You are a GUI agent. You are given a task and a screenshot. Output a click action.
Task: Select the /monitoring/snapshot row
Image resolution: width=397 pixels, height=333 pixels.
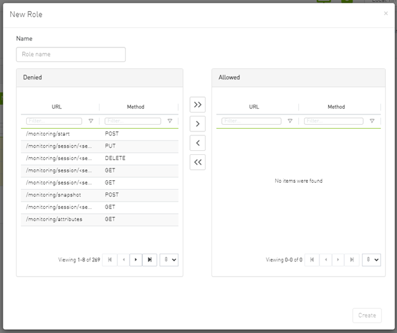click(x=99, y=195)
